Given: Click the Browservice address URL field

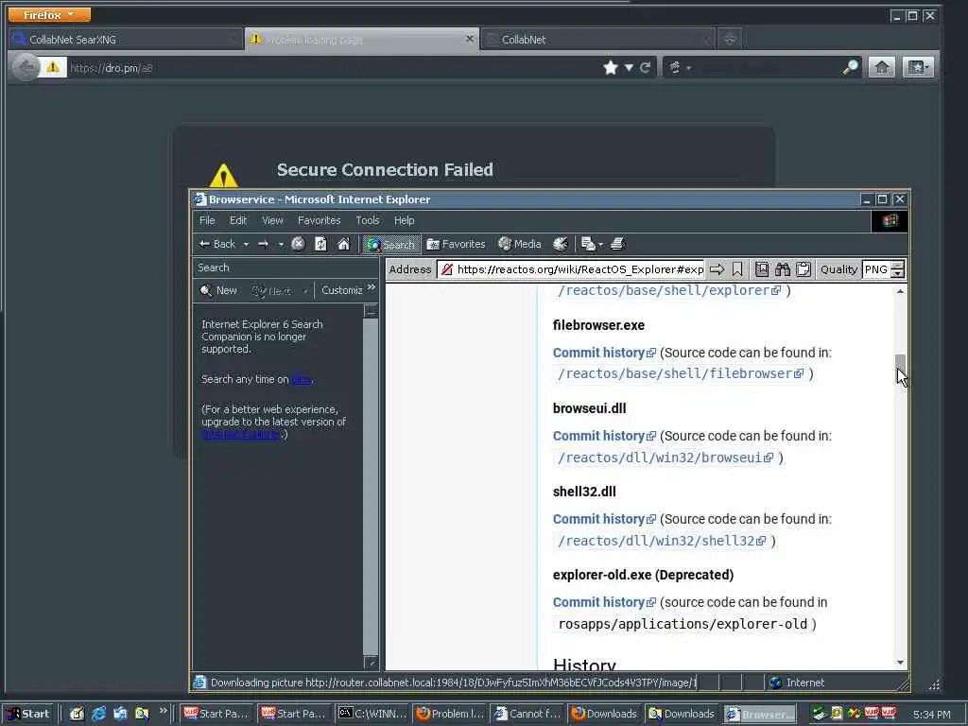Looking at the screenshot, I should tap(571, 269).
